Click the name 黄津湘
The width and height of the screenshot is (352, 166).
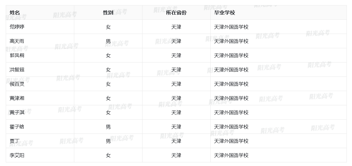point(17,98)
